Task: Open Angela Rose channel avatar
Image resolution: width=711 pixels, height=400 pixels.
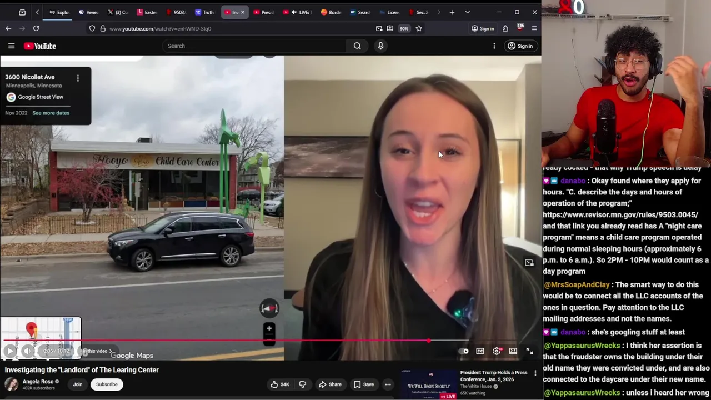Action: pyautogui.click(x=11, y=384)
